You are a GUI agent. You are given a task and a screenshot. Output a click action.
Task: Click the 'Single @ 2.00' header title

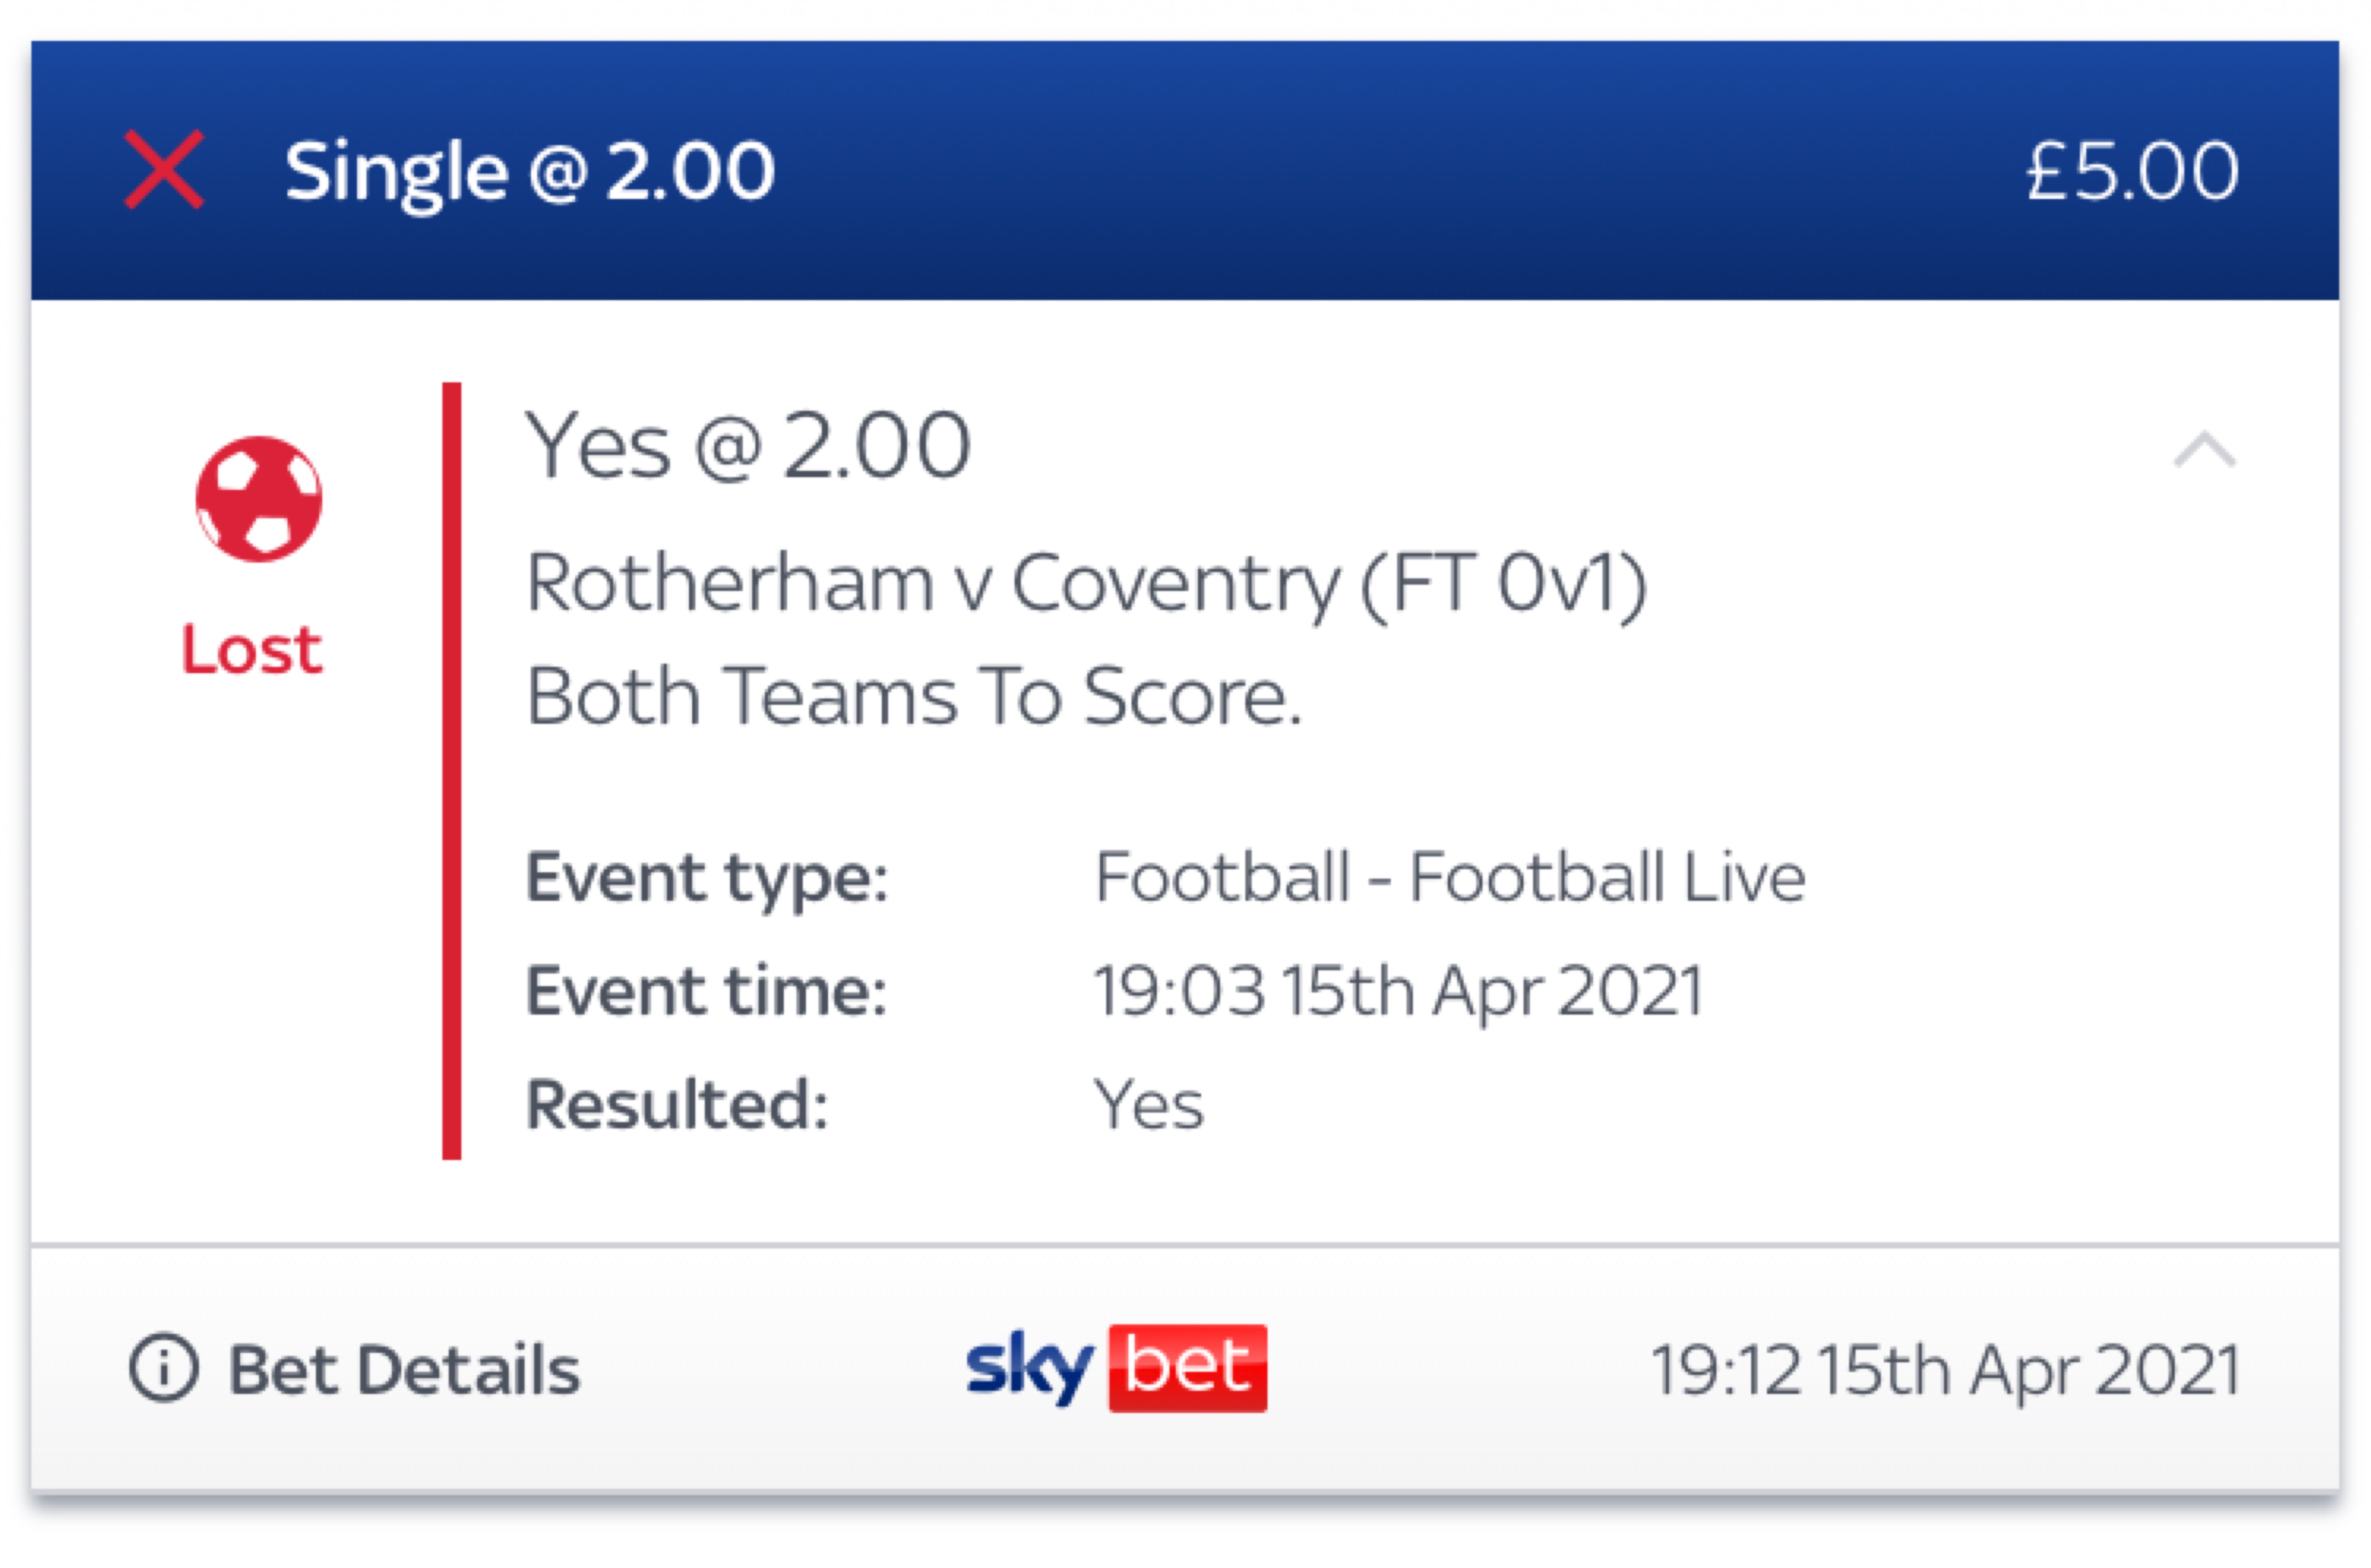click(x=529, y=172)
